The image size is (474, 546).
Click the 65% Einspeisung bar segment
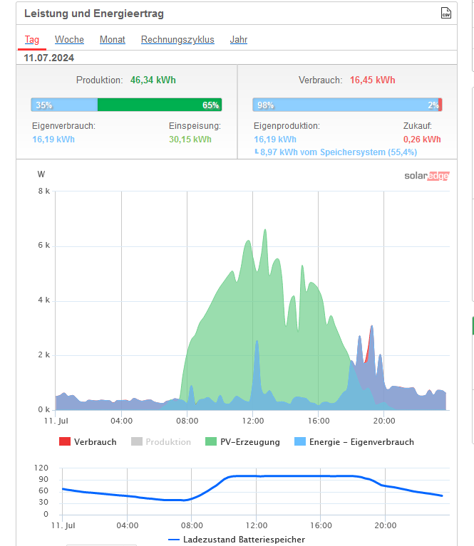(x=160, y=105)
